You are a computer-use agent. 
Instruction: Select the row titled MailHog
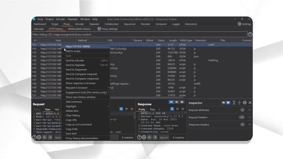pos(142,61)
